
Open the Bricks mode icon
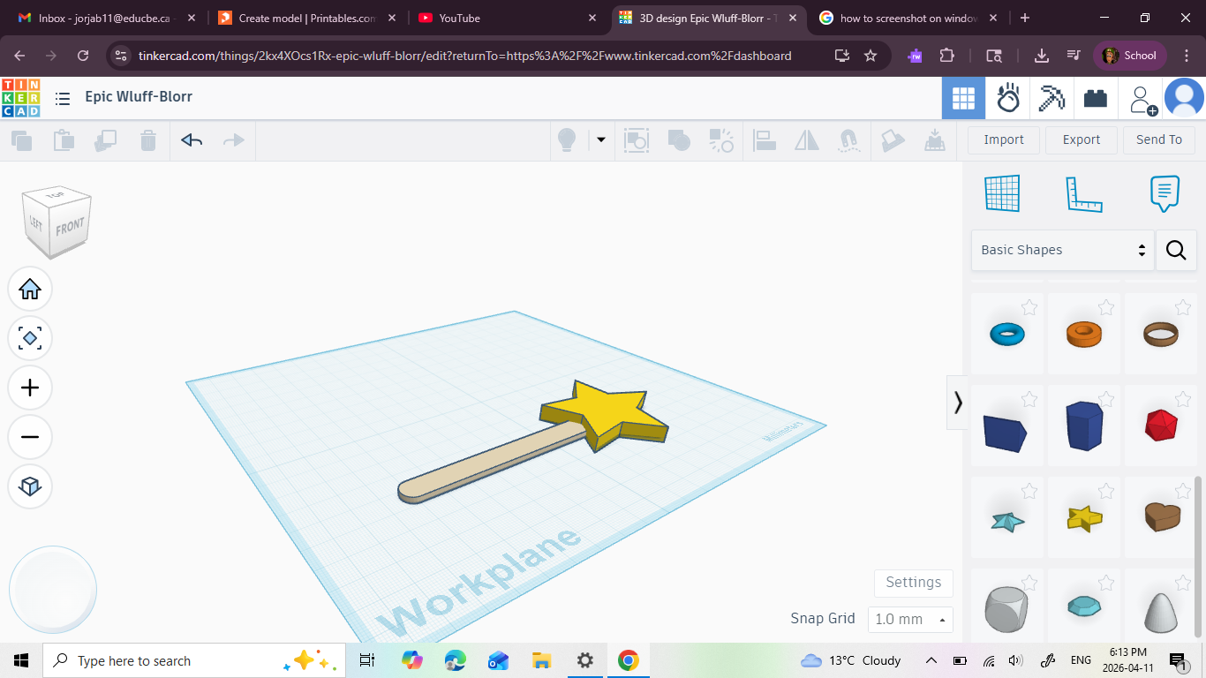click(x=1096, y=98)
